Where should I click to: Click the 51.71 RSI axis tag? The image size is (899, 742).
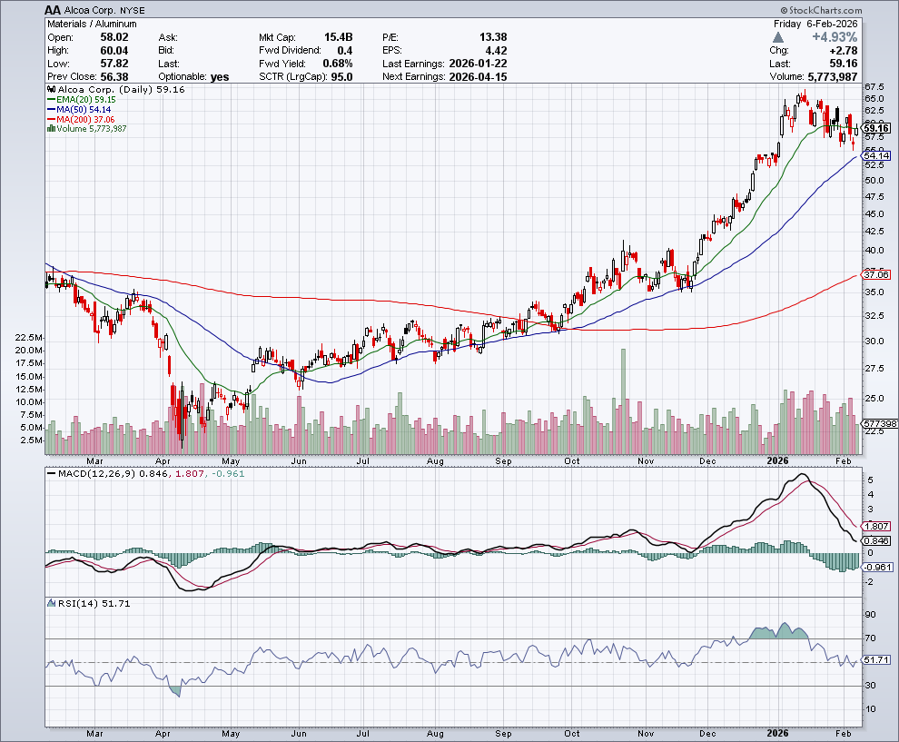876,660
